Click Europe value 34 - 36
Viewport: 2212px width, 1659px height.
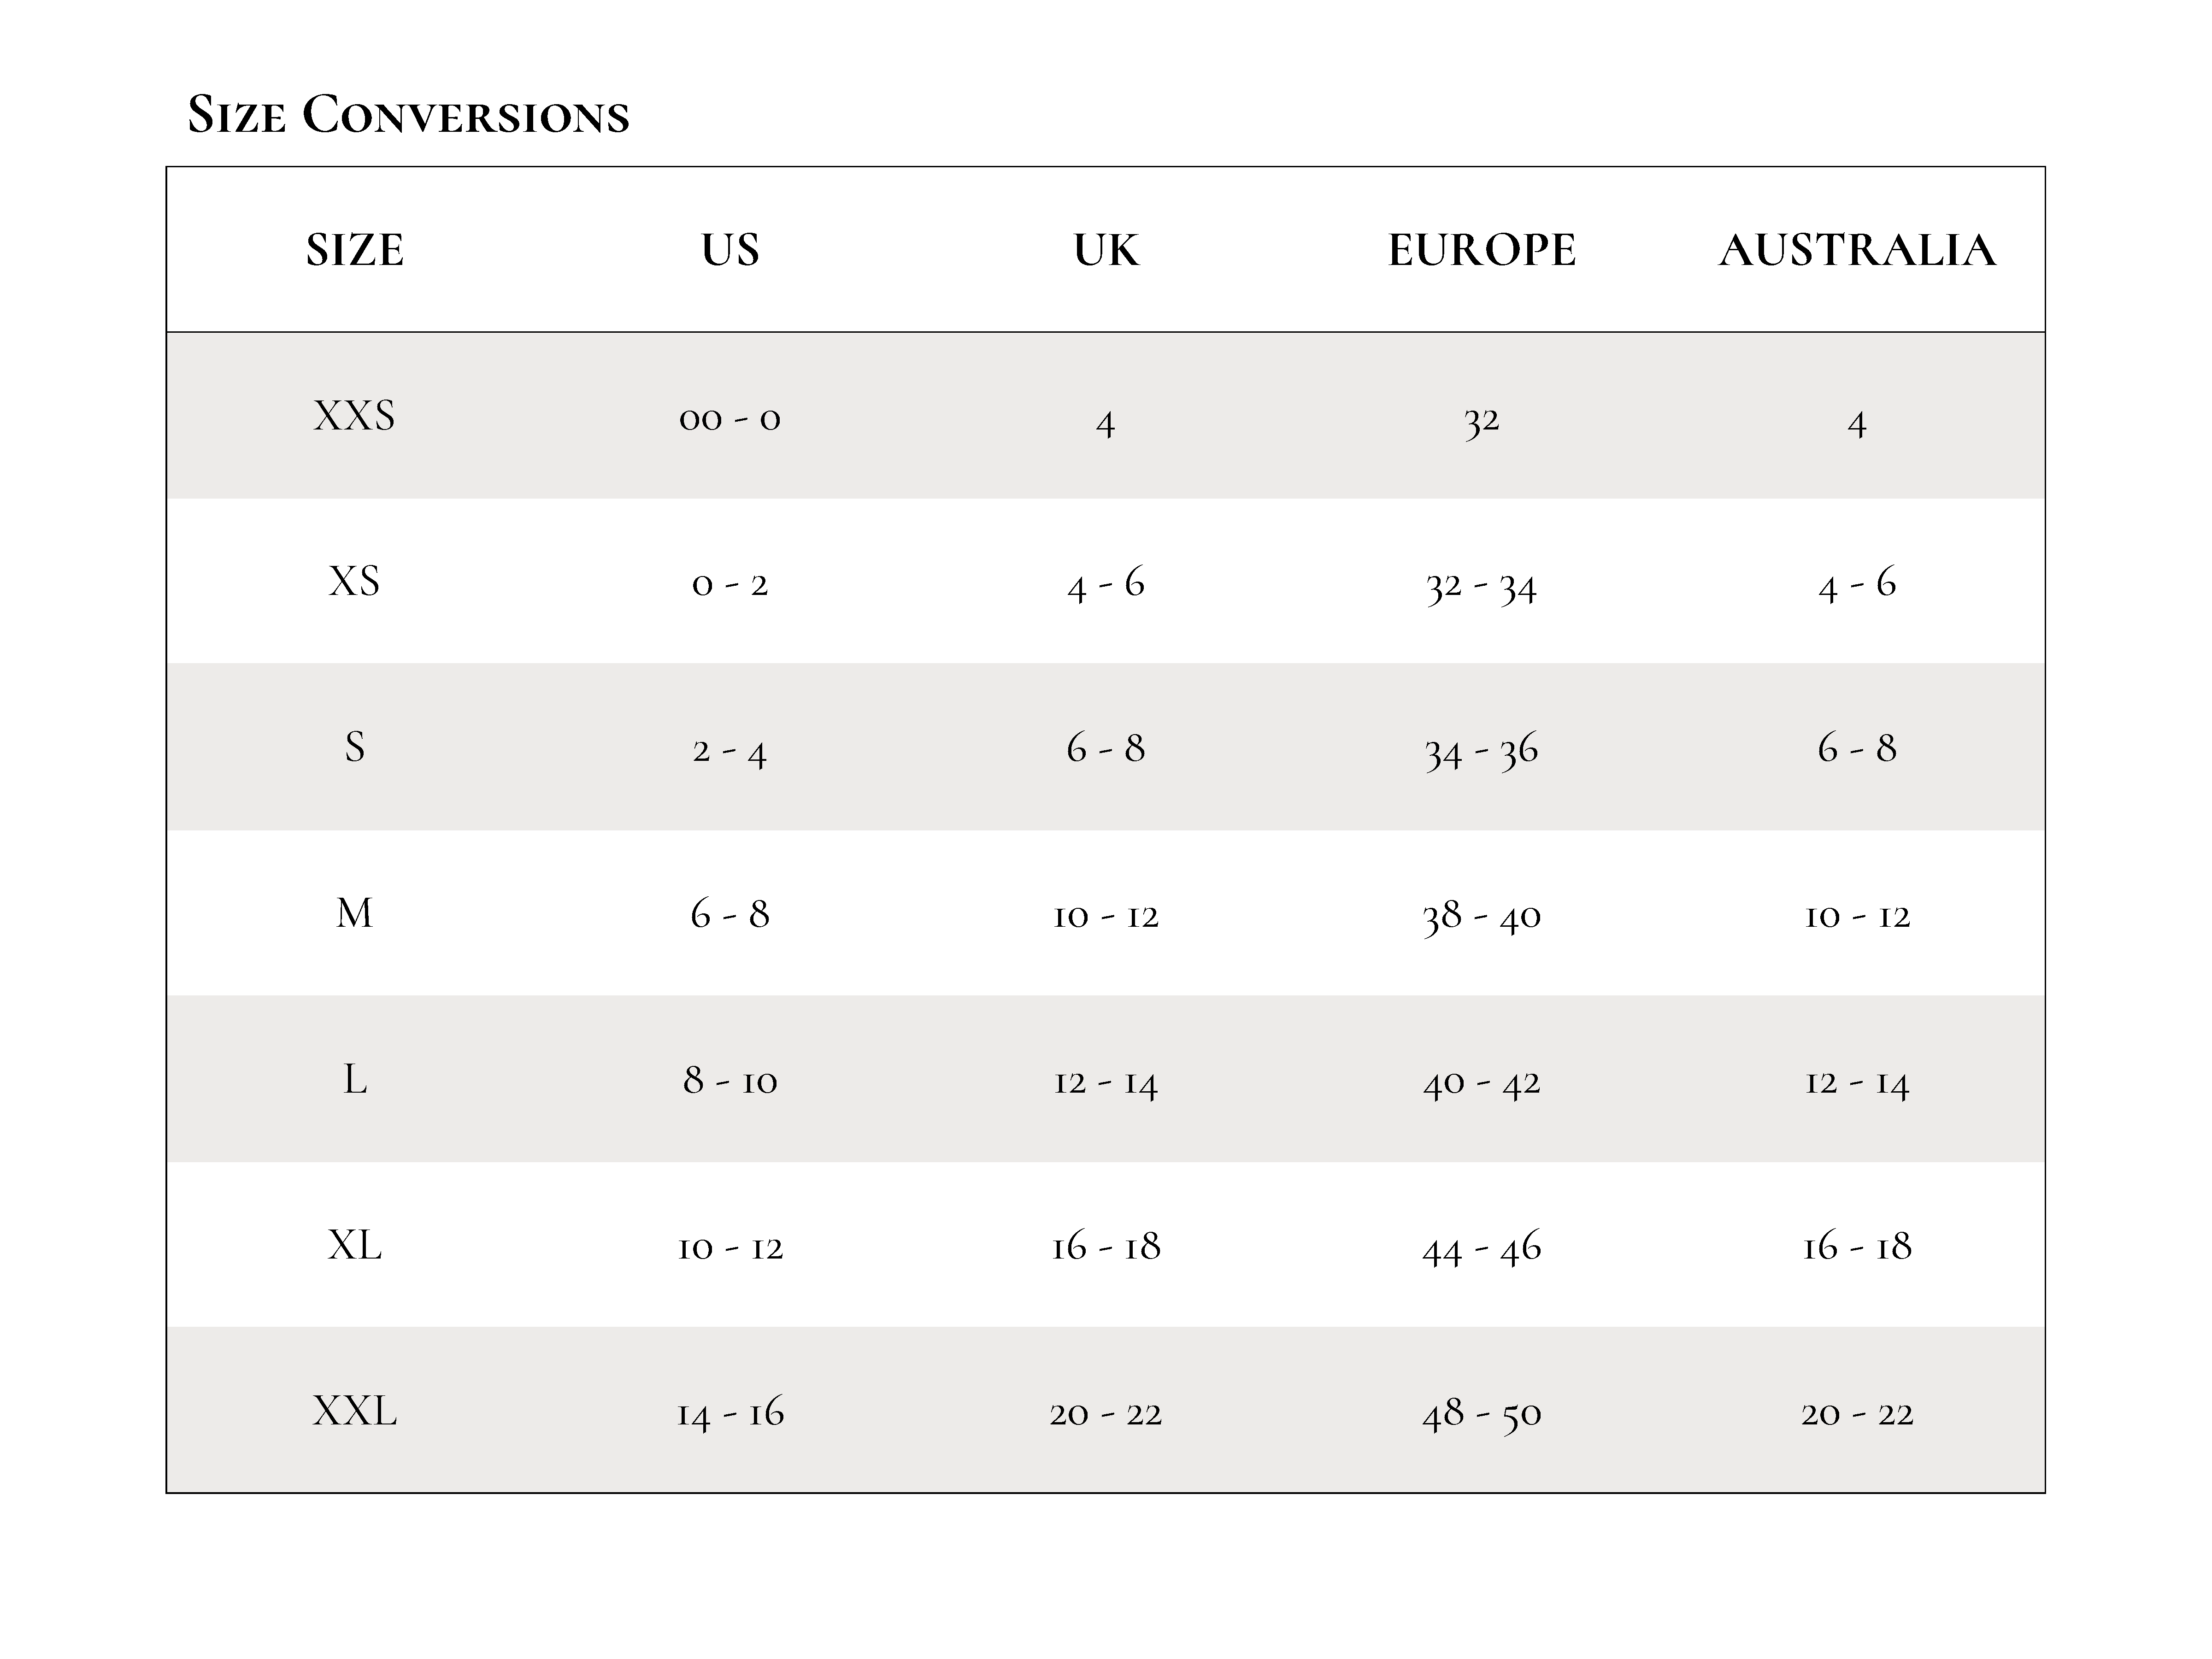1482,750
